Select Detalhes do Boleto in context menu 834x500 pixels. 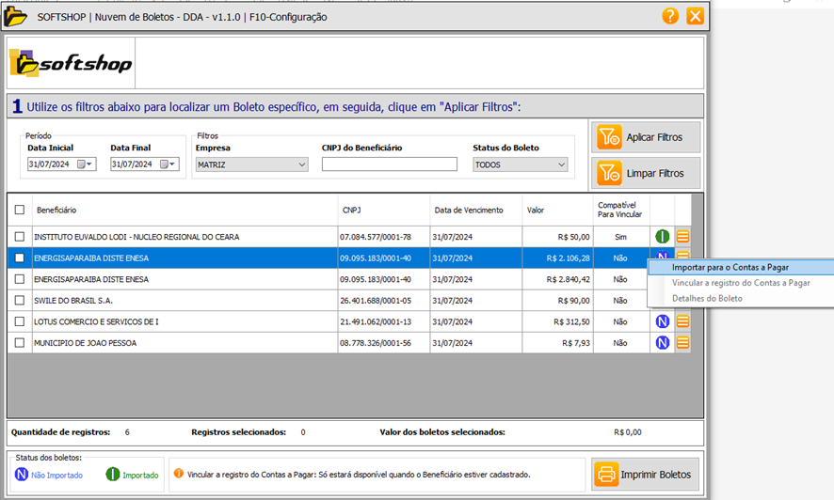707,299
